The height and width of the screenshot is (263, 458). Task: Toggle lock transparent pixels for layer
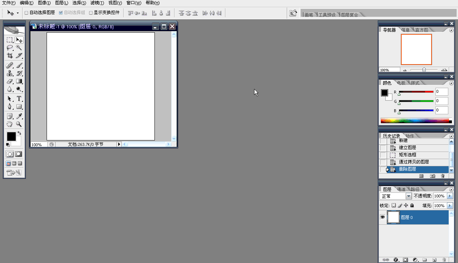393,206
